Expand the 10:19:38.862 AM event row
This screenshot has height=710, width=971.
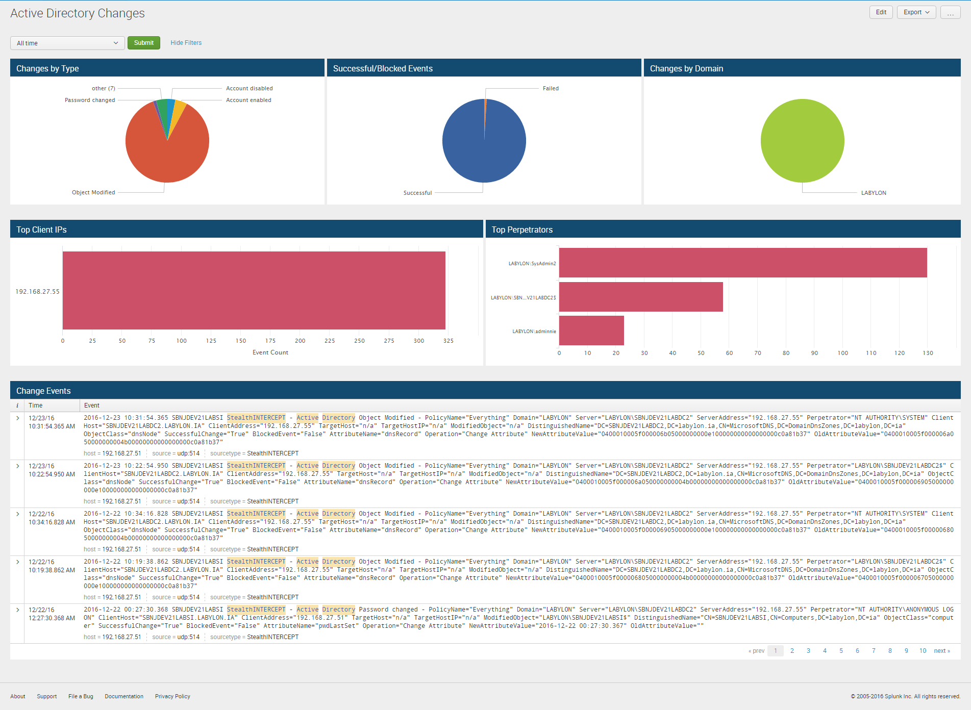(x=18, y=562)
